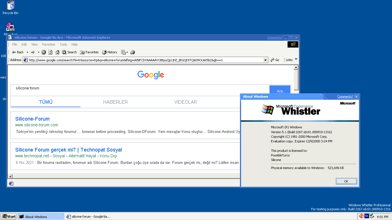Open the History pane toolbar button
Viewport: 392px width, 220px height.
coord(110,52)
